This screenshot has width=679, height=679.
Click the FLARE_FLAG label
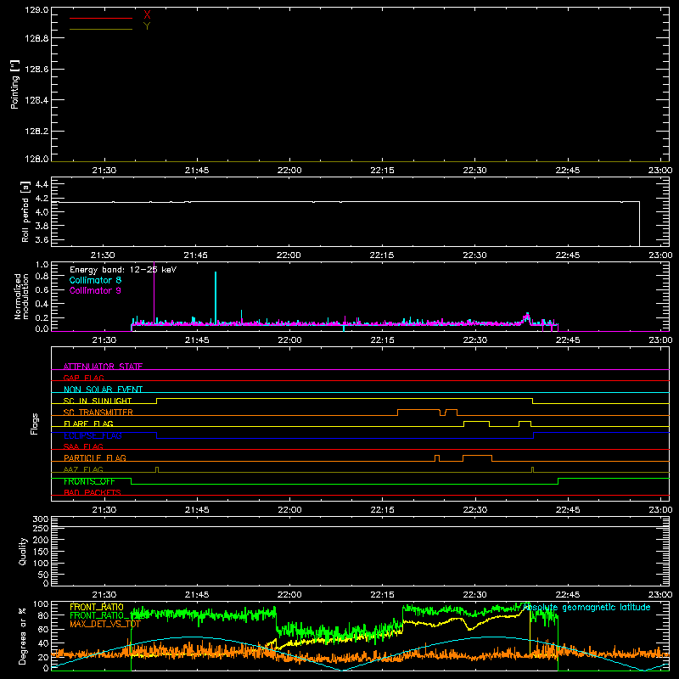coord(88,424)
